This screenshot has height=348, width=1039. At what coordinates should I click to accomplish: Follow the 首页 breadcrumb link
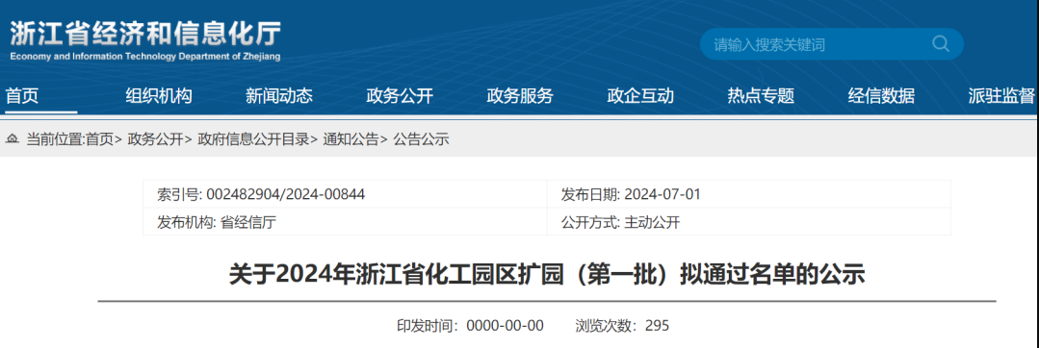point(100,139)
